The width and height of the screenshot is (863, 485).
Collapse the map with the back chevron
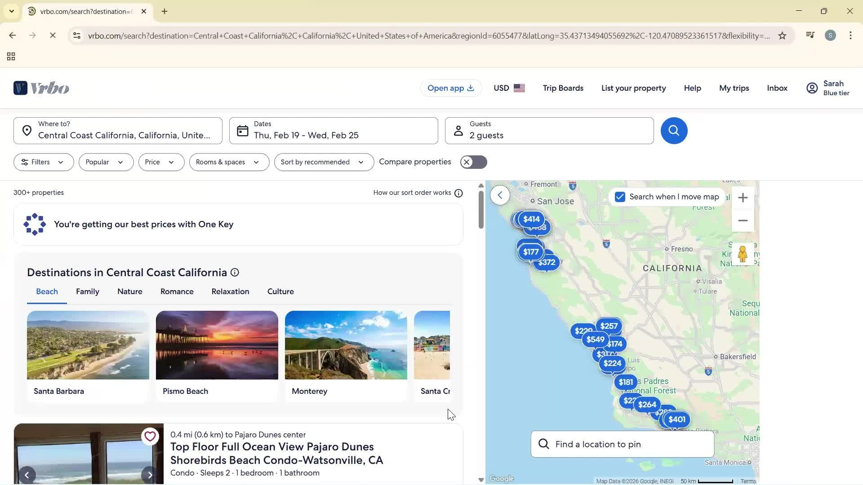(500, 195)
